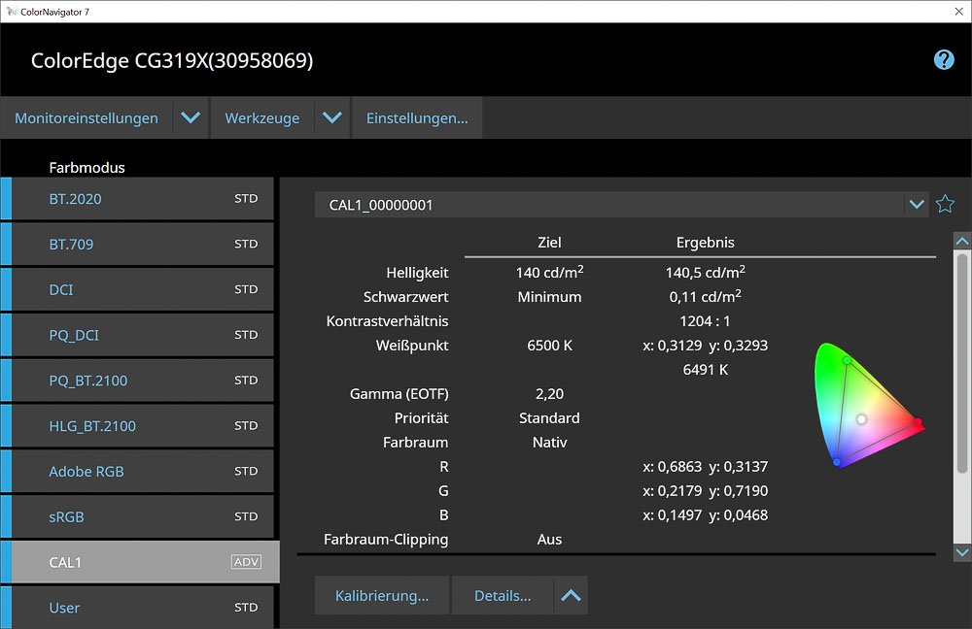This screenshot has height=629, width=972.
Task: Click the Gamma (EOTF) value 2,20
Action: 550,394
